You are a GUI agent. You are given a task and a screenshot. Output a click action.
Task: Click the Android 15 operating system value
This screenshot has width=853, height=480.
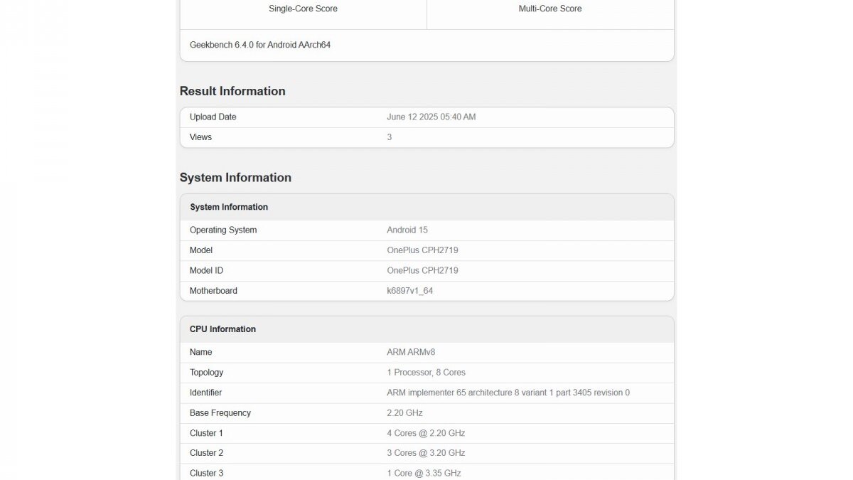tap(407, 230)
